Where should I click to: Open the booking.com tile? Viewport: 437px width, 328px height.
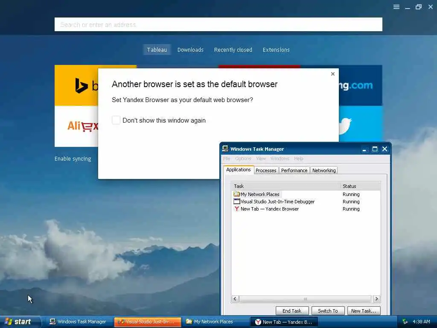point(361,85)
